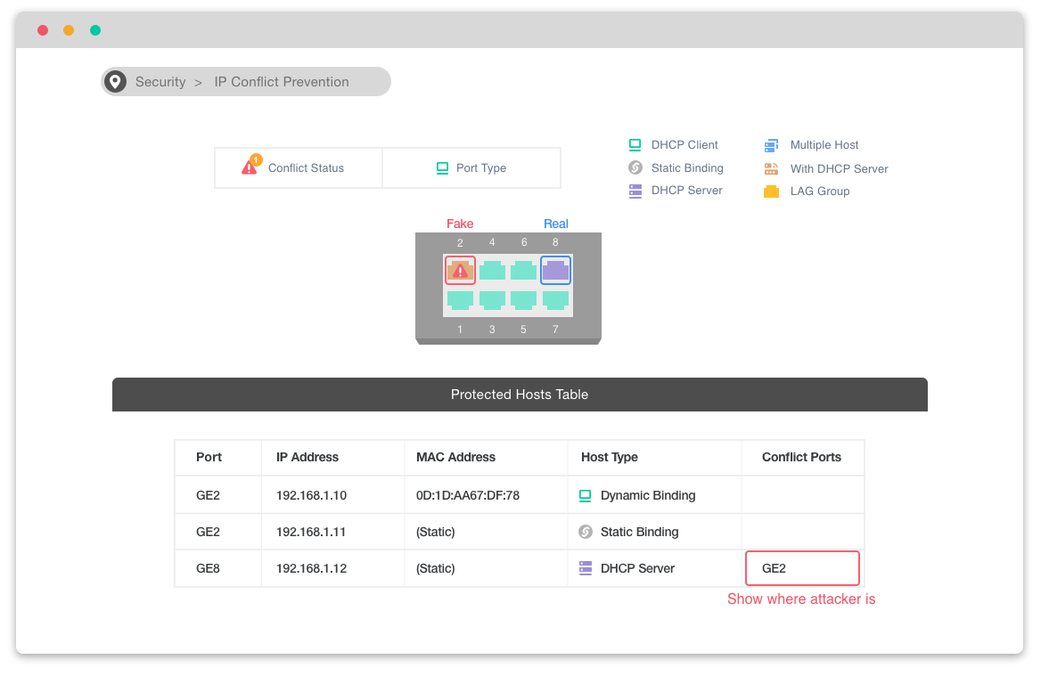Click the MAC Address column header
1049x684 pixels.
pyautogui.click(x=455, y=458)
